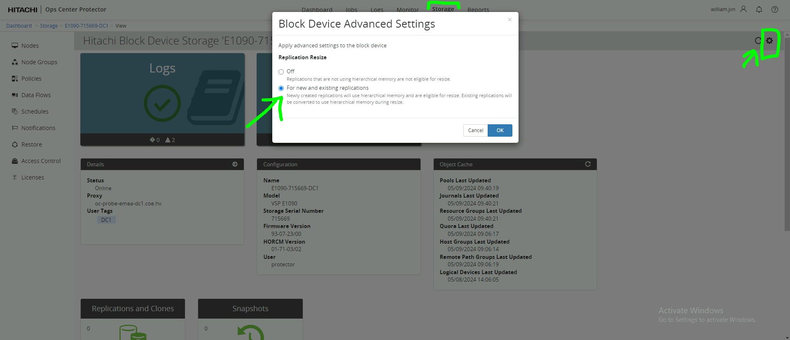Go to the Dashboard tab
Screen dimensions: 790x340
pyautogui.click(x=317, y=9)
